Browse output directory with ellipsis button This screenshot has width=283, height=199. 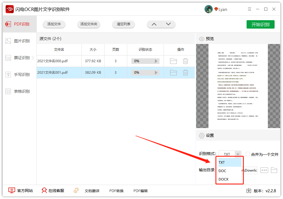click(x=264, y=170)
